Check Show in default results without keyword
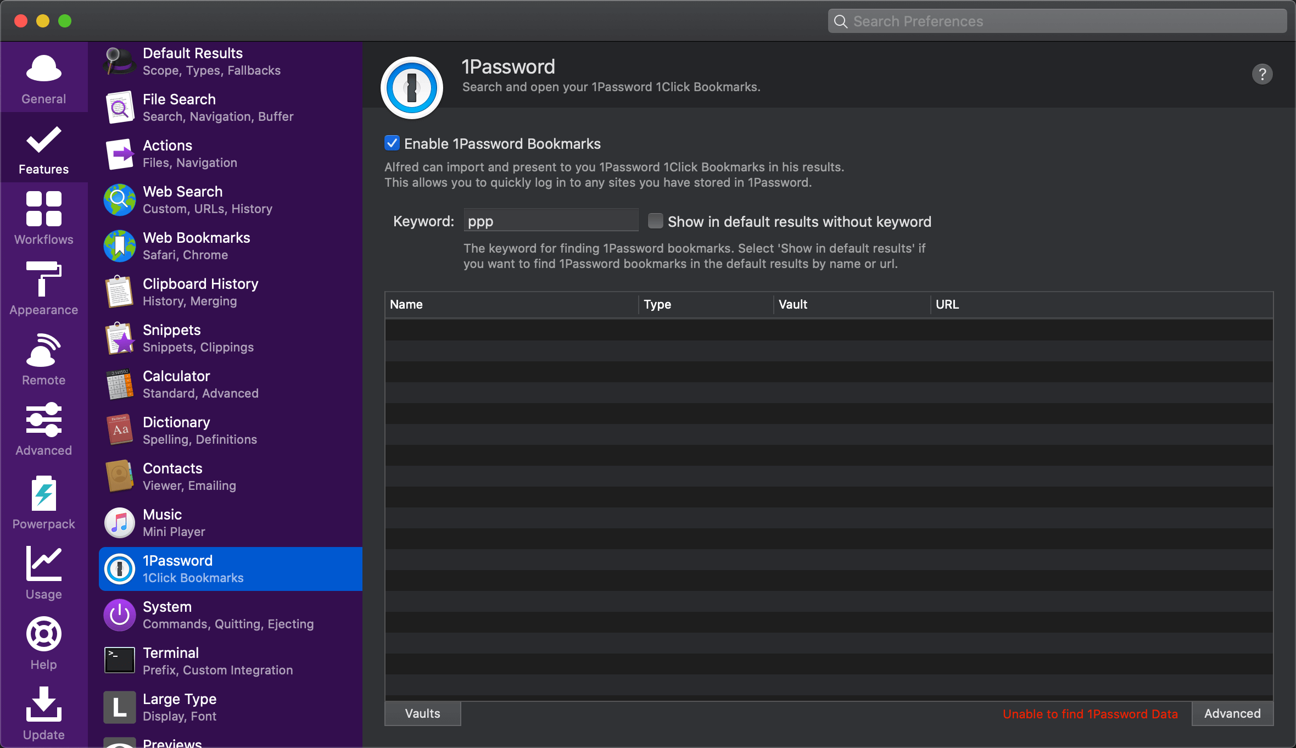This screenshot has width=1296, height=748. pos(655,221)
